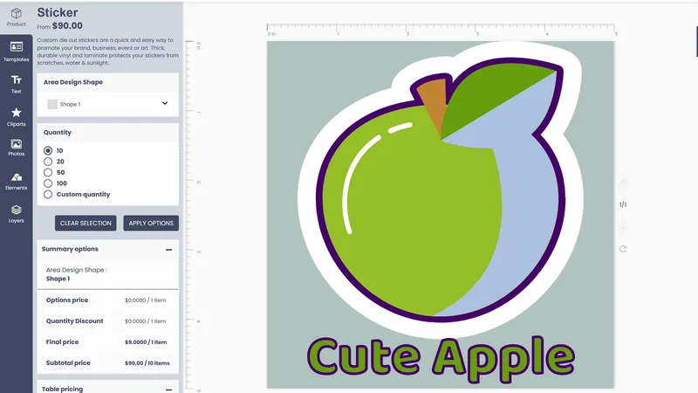This screenshot has width=698, height=393.
Task: Open the Area Design Shape dropdown
Action: click(107, 104)
